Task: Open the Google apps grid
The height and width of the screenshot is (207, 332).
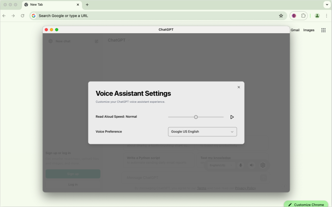Action: [x=323, y=30]
